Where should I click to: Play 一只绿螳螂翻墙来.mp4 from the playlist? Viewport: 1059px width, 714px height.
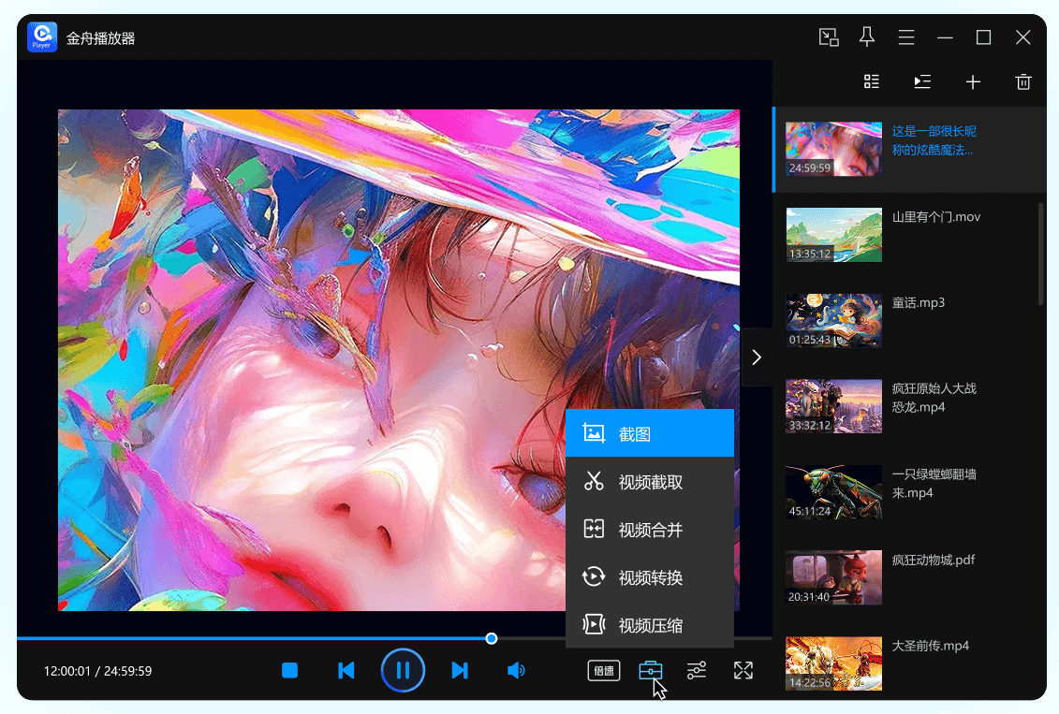[x=934, y=483]
